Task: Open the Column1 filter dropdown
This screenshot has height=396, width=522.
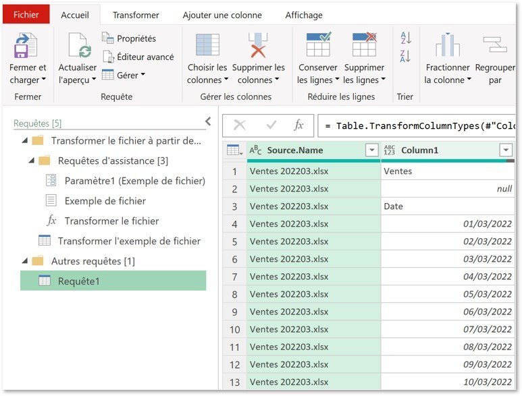Action: coord(506,150)
